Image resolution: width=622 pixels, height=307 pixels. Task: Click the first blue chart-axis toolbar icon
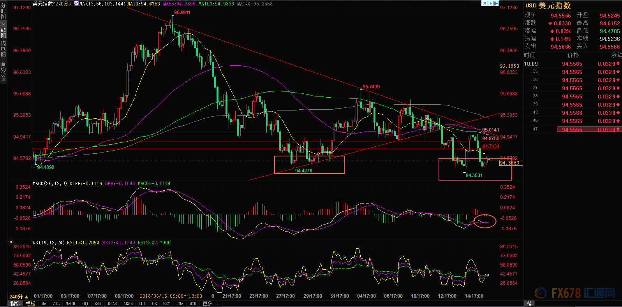pos(484,4)
